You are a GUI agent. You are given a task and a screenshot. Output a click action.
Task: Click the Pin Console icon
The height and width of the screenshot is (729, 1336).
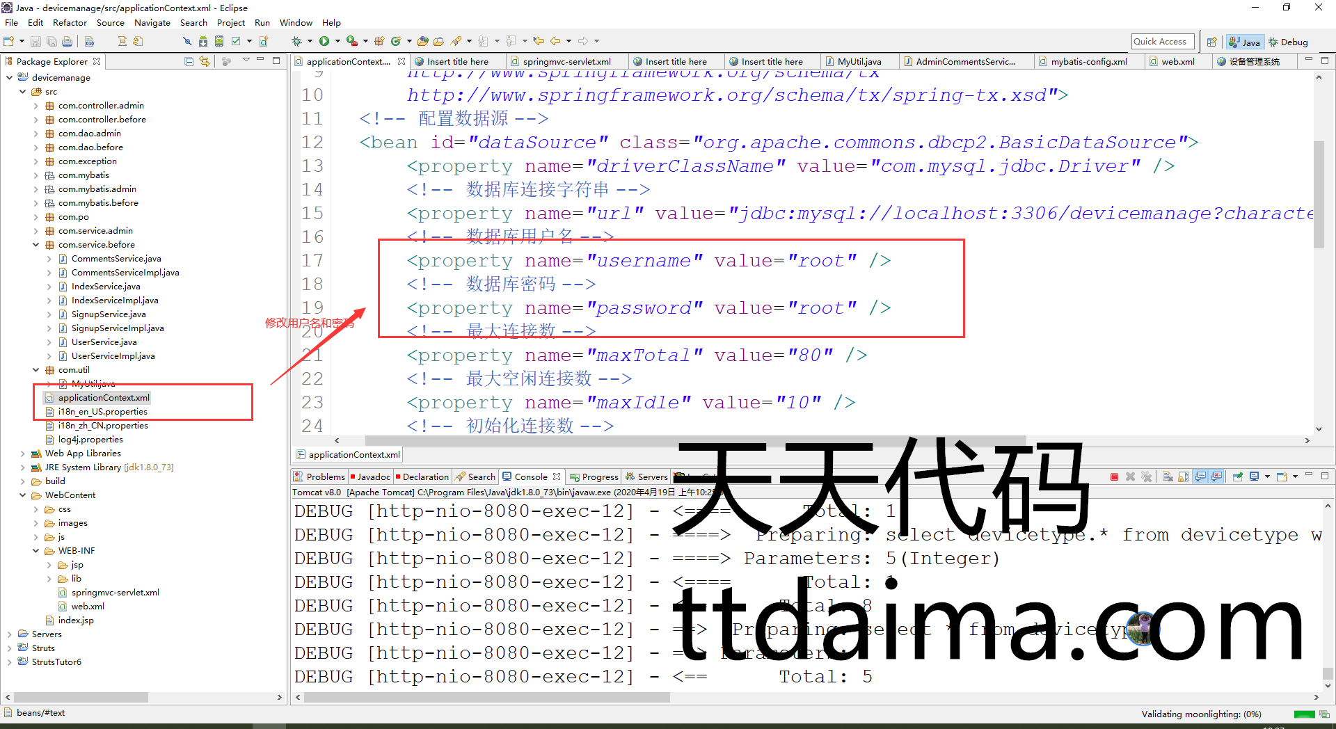pos(1238,477)
